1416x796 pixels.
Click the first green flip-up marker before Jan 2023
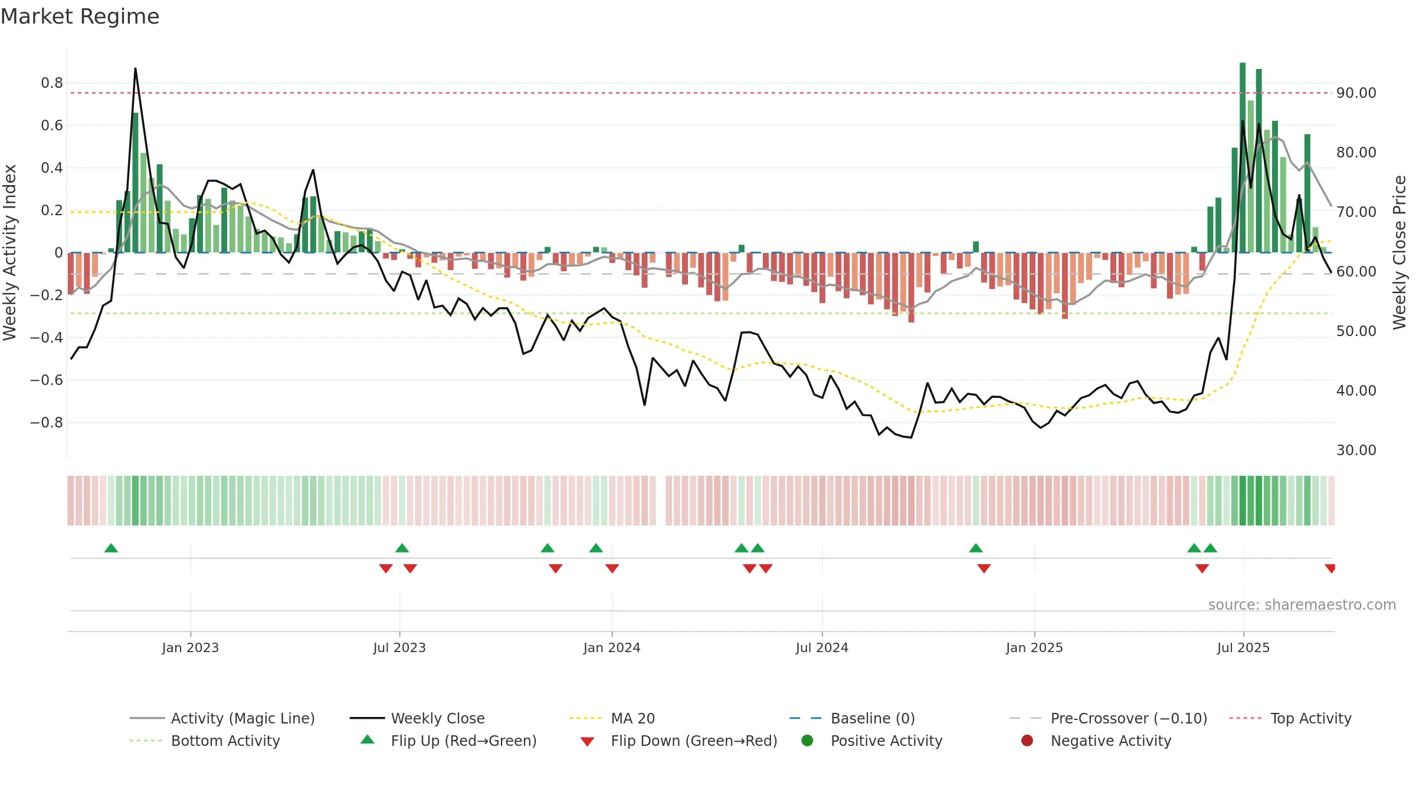tap(111, 548)
